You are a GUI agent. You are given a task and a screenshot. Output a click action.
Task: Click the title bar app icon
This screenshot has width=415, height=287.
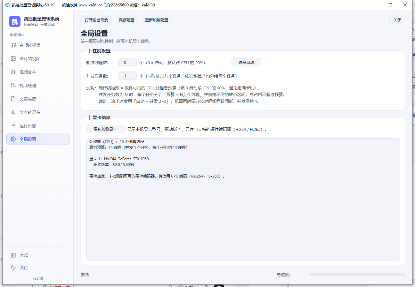[x=8, y=5]
